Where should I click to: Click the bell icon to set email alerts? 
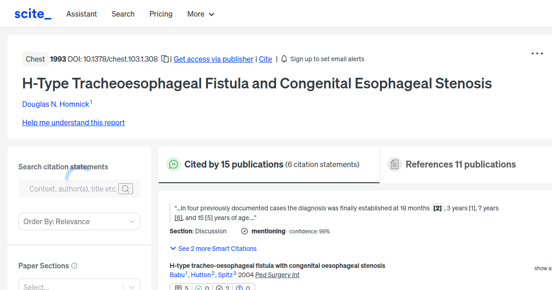pyautogui.click(x=284, y=59)
